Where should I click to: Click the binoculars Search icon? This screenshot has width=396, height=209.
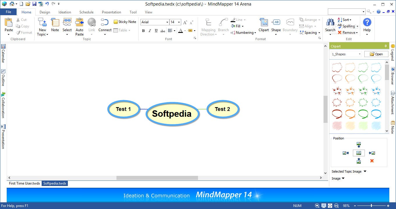[330, 22]
